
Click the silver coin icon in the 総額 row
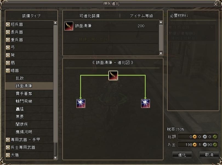click(x=205, y=137)
